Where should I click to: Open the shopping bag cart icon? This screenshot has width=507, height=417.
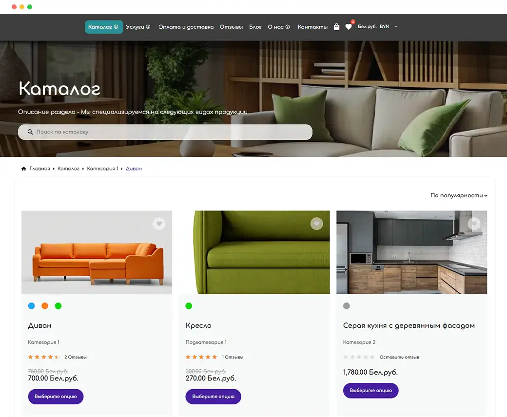tap(336, 27)
